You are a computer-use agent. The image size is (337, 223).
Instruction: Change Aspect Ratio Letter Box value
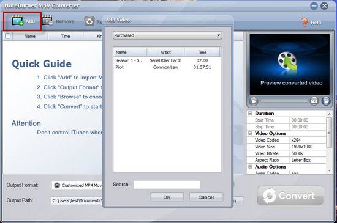[308, 160]
